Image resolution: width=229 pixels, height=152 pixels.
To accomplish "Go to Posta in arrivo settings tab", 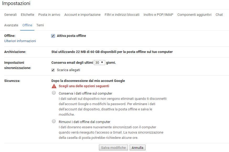I will coord(49,15).
